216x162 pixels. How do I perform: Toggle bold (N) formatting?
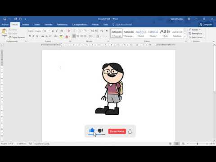tap(30, 36)
